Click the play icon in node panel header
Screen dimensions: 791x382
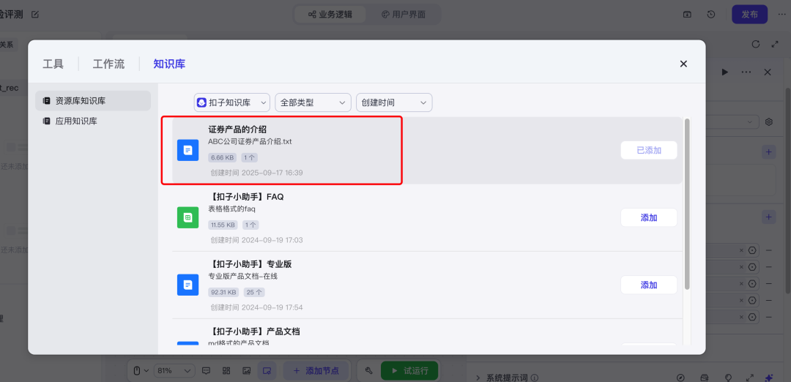click(725, 72)
